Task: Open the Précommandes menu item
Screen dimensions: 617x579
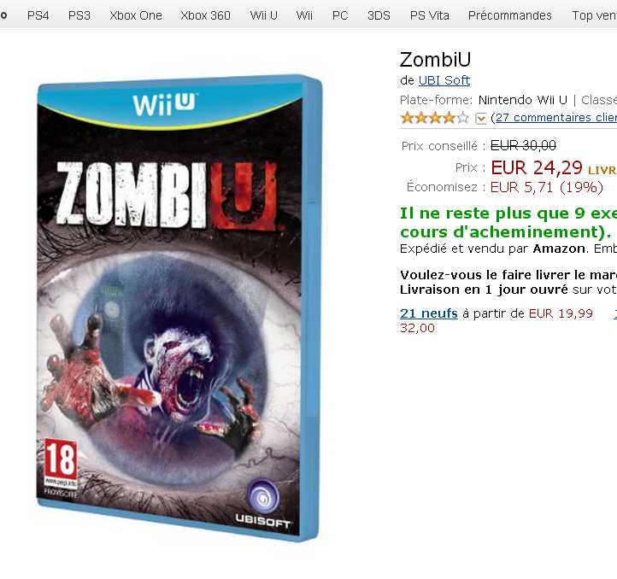Action: [x=510, y=15]
